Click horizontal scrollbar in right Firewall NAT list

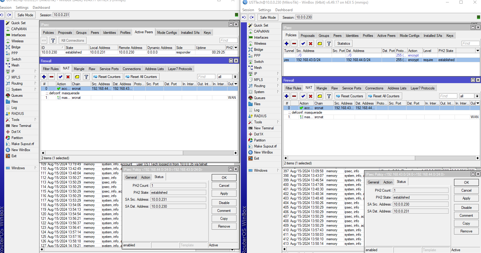pyautogui.click(x=382, y=158)
